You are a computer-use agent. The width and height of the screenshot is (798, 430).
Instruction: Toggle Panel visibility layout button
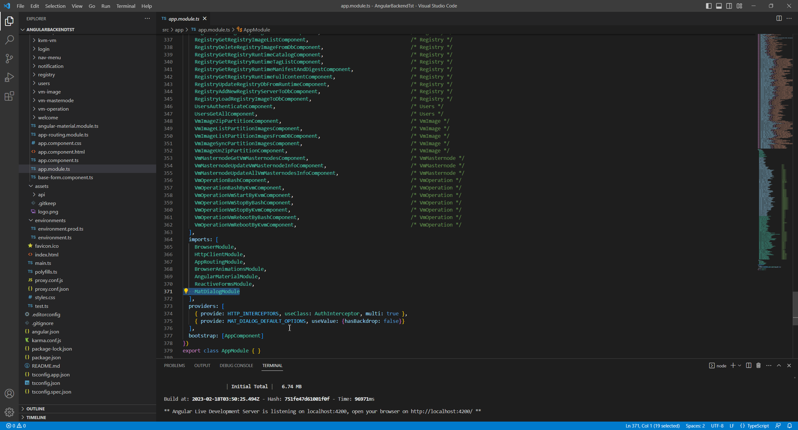point(719,6)
